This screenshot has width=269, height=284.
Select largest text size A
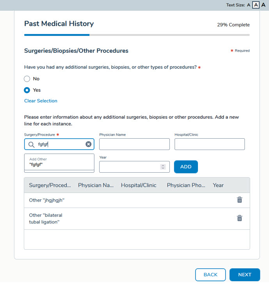tap(264, 5)
